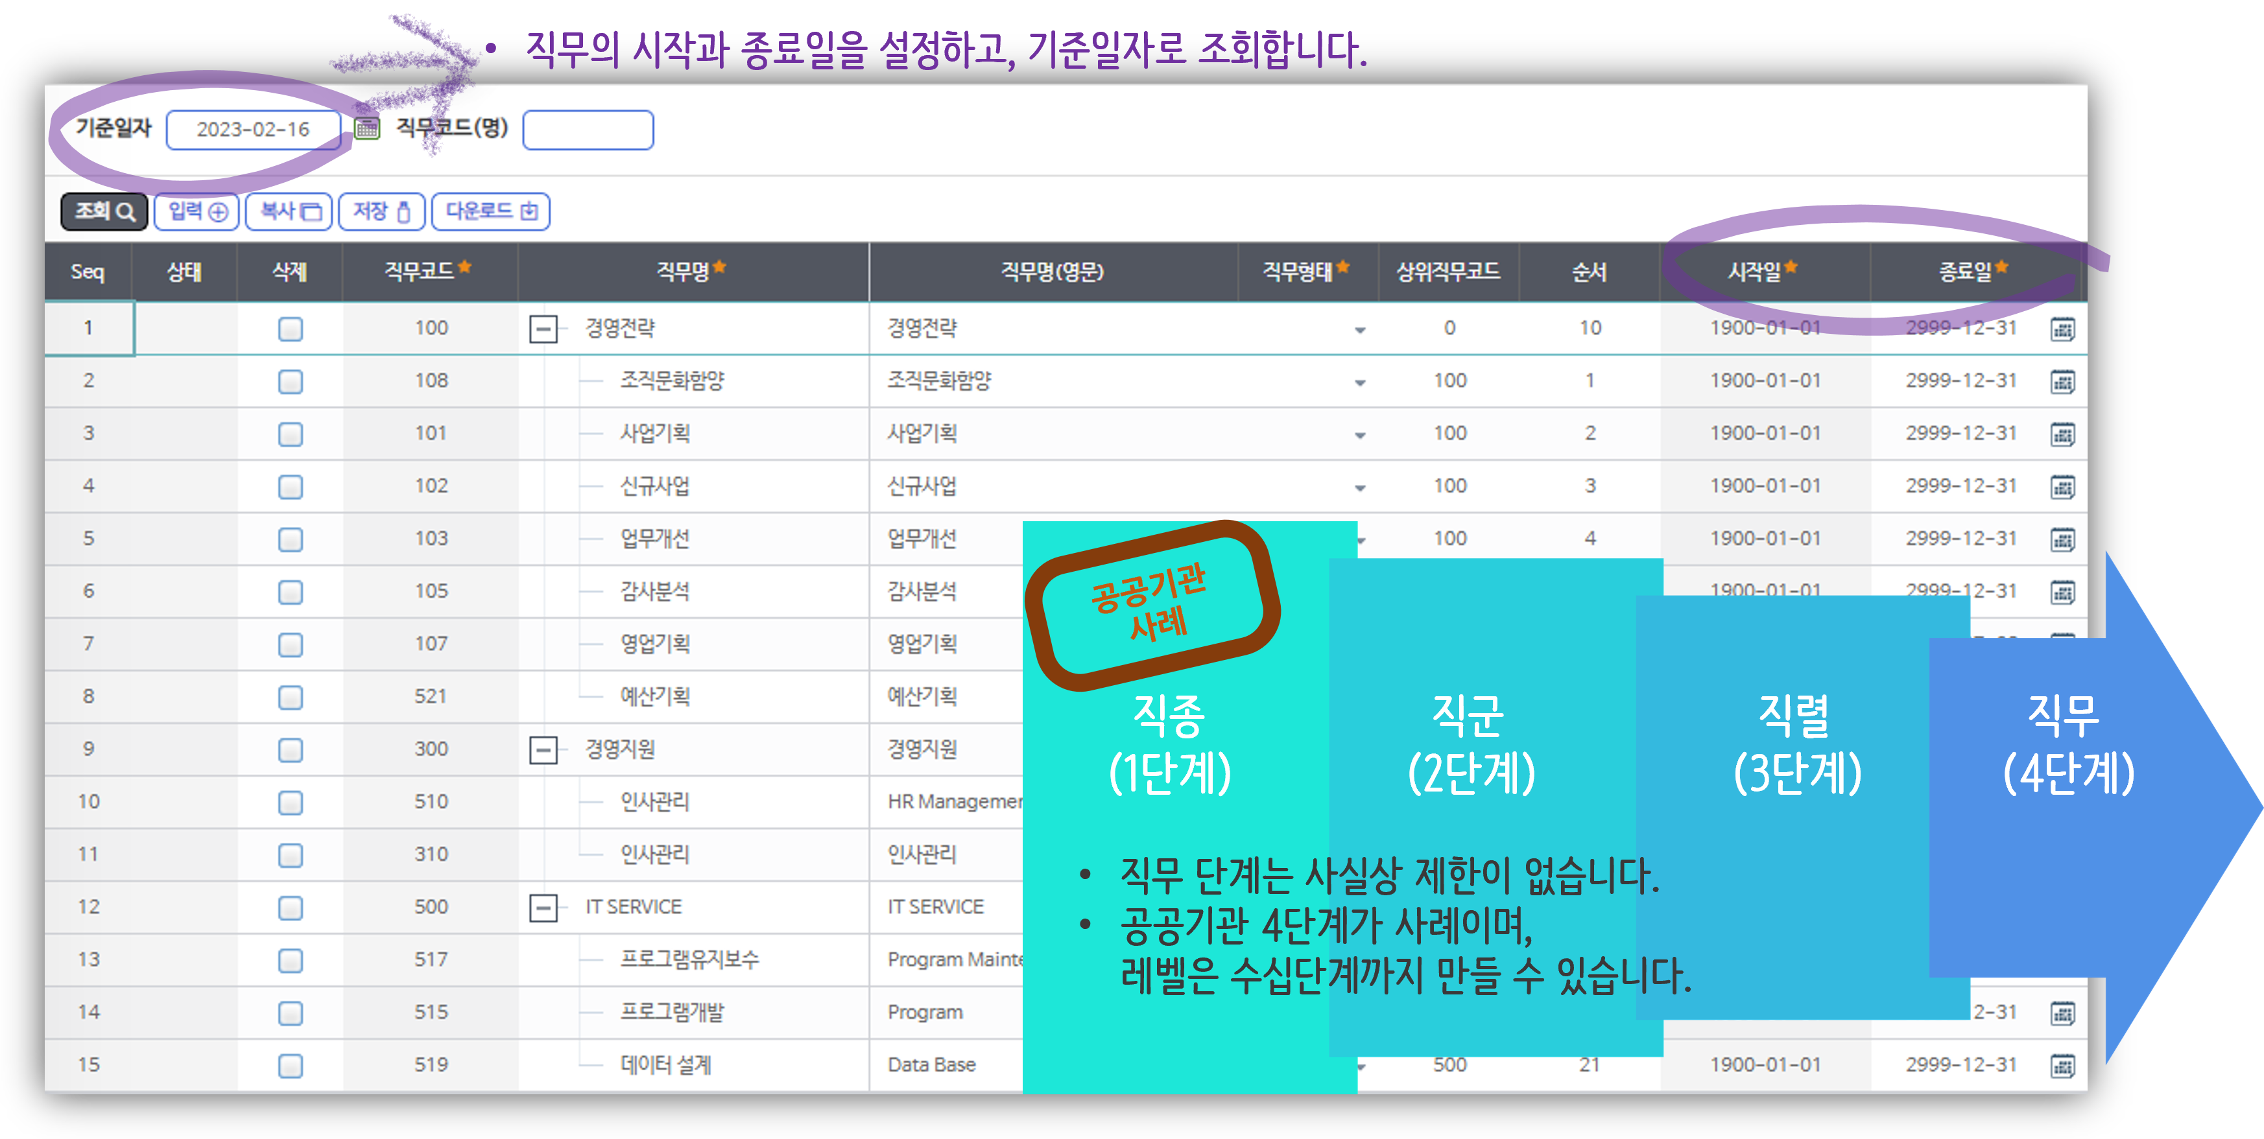The height and width of the screenshot is (1139, 2264).
Task: Open end-date calendar for row 2 조직문화함양
Action: pyautogui.click(x=2062, y=381)
